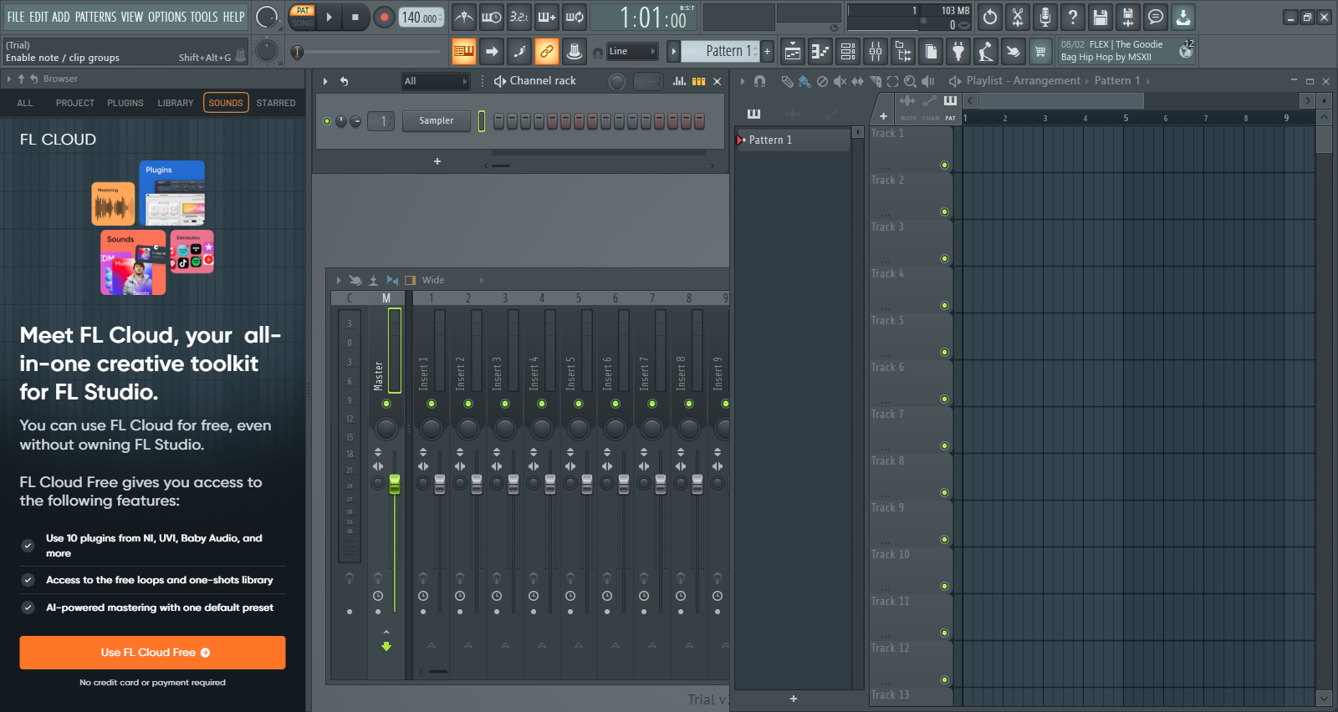Open the project picker icon
Image resolution: width=1338 pixels, height=712 pixels.
pyautogui.click(x=931, y=51)
